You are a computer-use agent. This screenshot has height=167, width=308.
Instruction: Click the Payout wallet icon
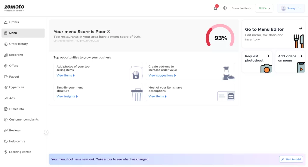pyautogui.click(x=6, y=77)
